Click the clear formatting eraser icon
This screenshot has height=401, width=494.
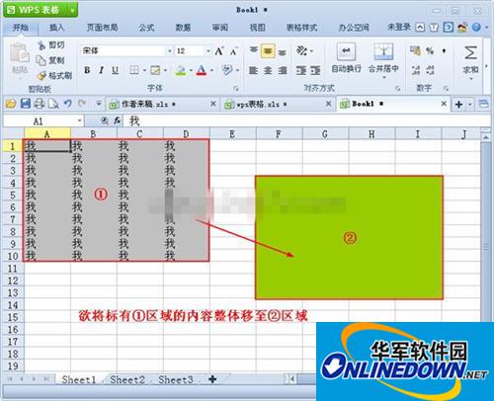[x=227, y=70]
